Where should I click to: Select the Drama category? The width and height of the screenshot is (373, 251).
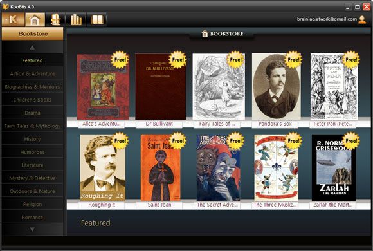(x=32, y=113)
